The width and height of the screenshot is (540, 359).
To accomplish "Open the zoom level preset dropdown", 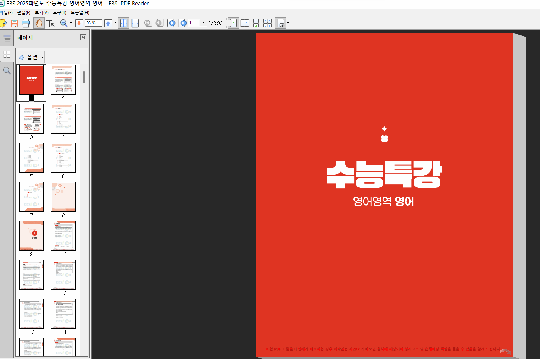I will click(115, 23).
